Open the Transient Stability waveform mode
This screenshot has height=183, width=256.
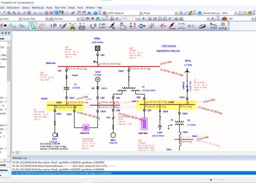click(22, 26)
